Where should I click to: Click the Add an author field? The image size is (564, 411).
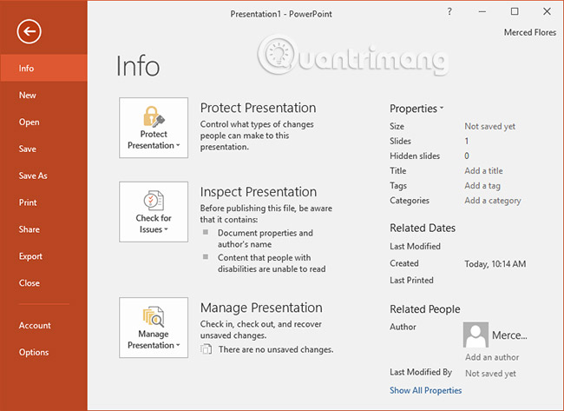coord(492,357)
